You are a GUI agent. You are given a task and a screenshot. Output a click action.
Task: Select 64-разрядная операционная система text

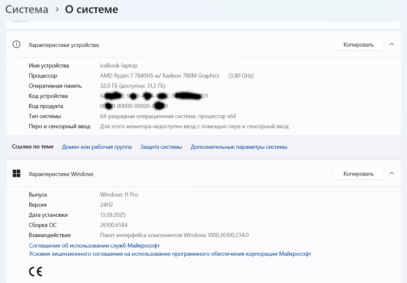tap(168, 116)
